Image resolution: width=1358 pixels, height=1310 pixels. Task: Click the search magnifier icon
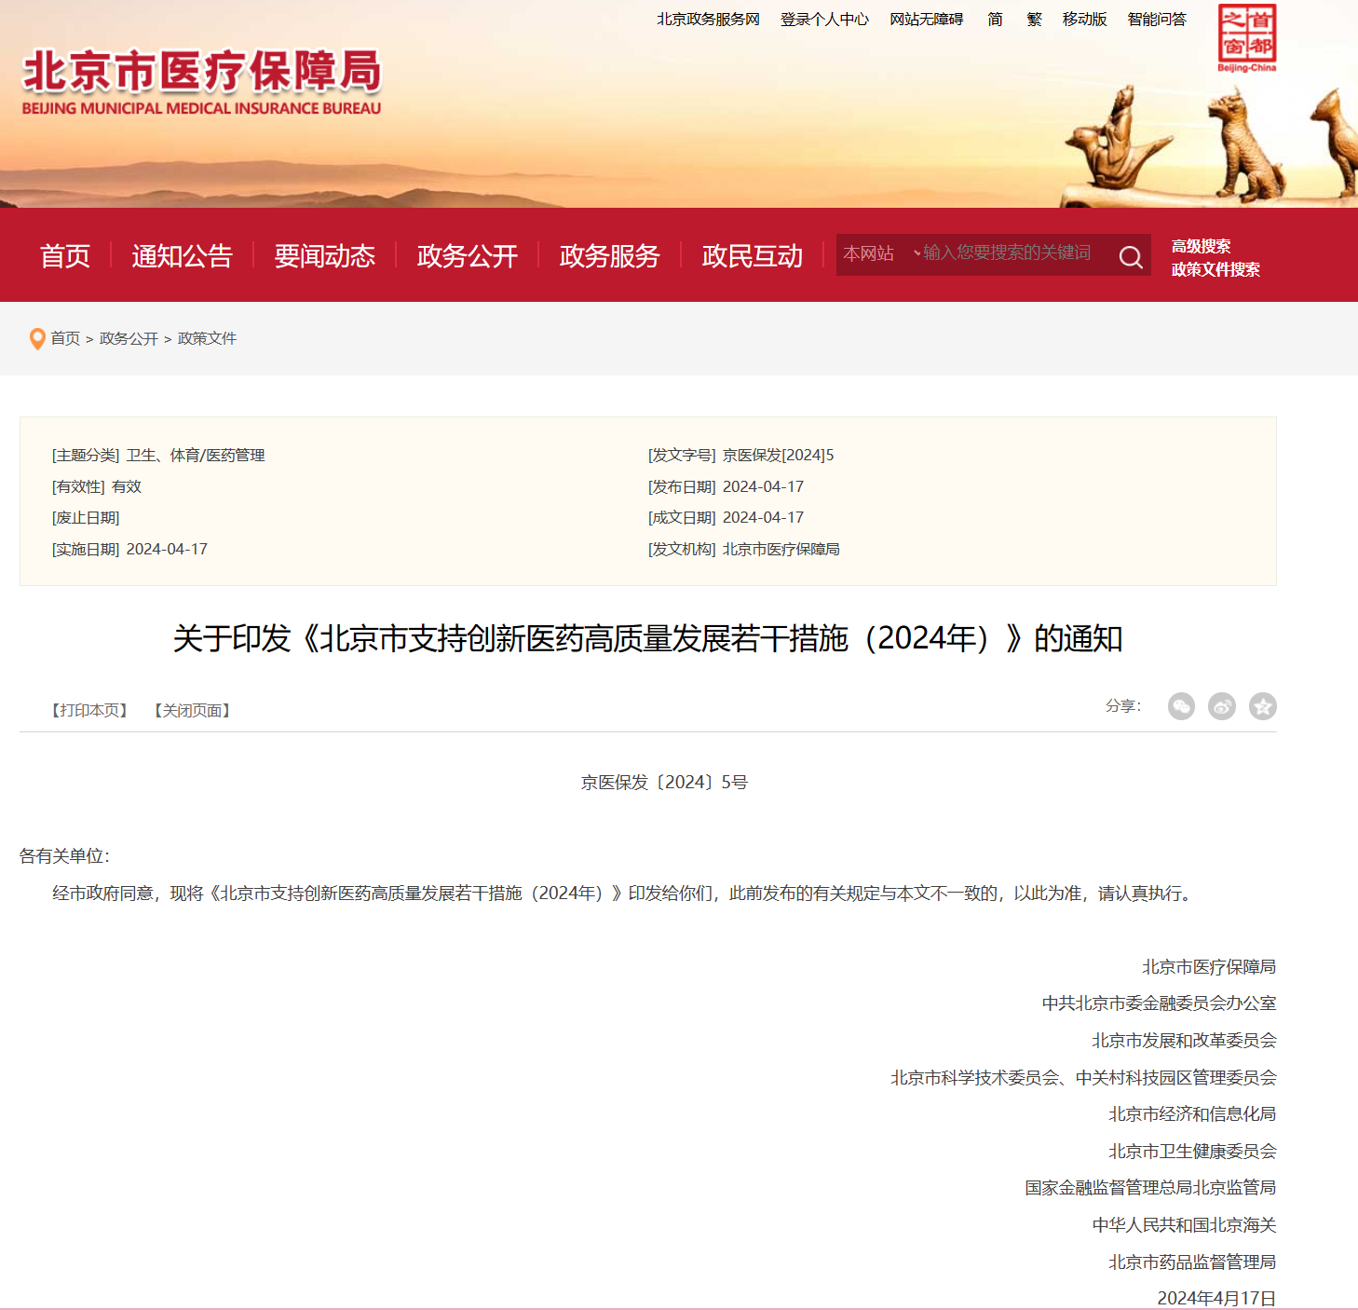pyautogui.click(x=1131, y=257)
